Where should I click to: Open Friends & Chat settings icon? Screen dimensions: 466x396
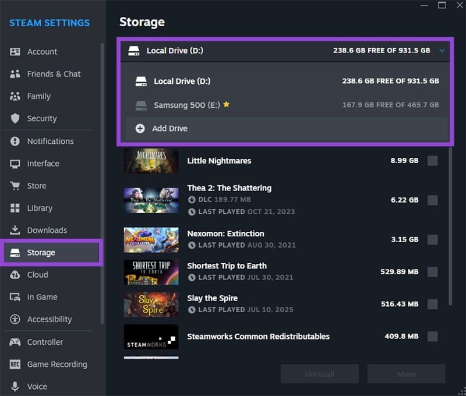(16, 74)
